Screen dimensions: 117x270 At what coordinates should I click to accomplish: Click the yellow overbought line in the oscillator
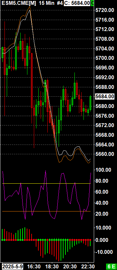click(x=46, y=184)
